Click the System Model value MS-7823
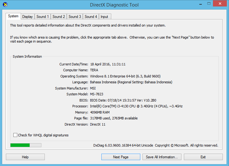This screenshot has height=166, width=229. click(96, 94)
